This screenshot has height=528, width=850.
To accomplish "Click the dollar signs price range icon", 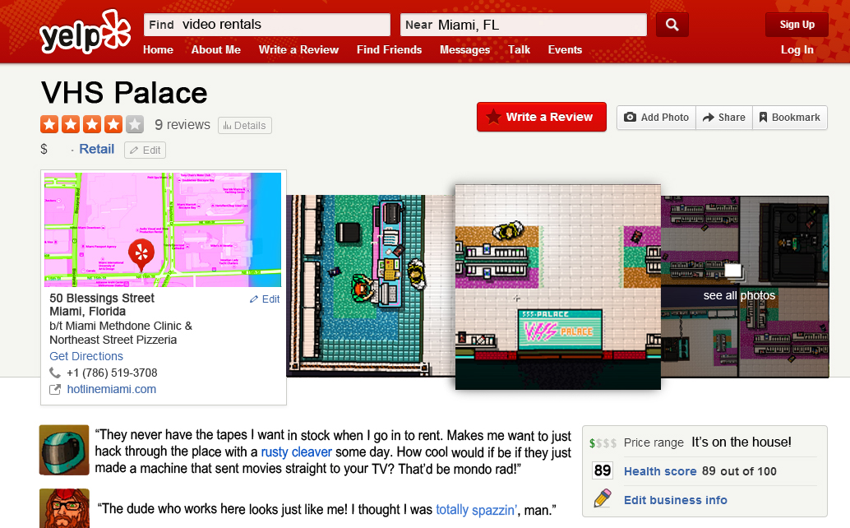I will pos(603,443).
